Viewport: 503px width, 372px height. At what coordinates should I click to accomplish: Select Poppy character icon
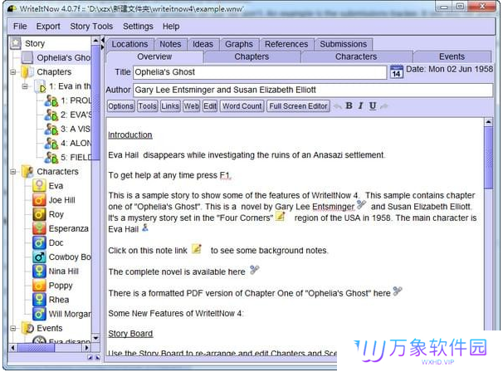pyautogui.click(x=39, y=286)
